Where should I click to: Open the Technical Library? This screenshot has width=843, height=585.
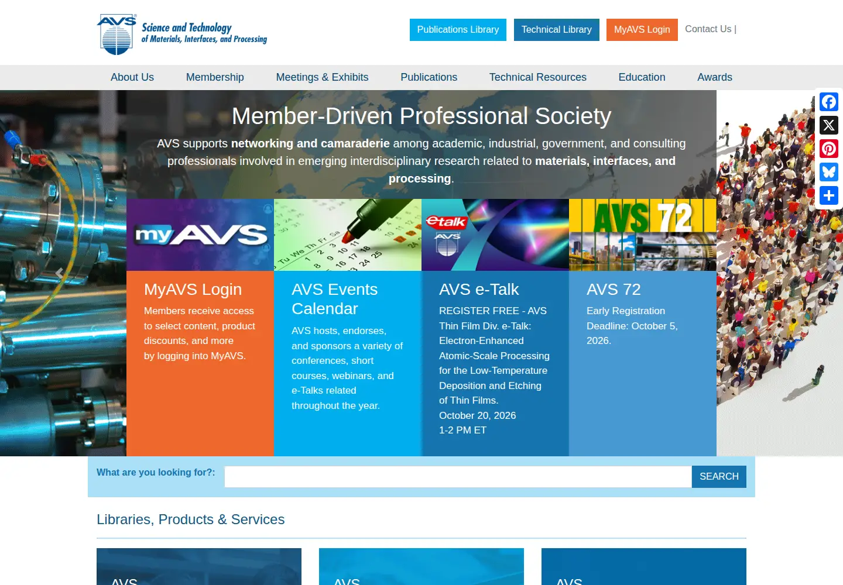(x=557, y=30)
